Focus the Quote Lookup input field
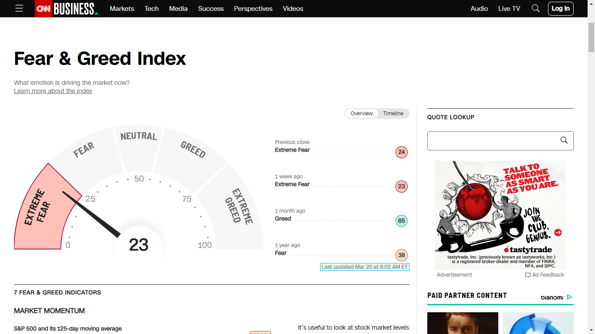Screen dimensions: 595x334 pos(500,141)
